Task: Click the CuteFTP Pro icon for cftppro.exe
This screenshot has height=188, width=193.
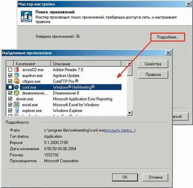Action: (x=16, y=81)
